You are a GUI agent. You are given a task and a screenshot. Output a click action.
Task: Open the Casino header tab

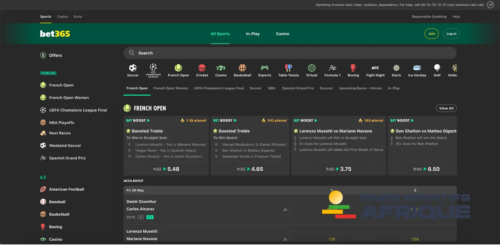282,34
